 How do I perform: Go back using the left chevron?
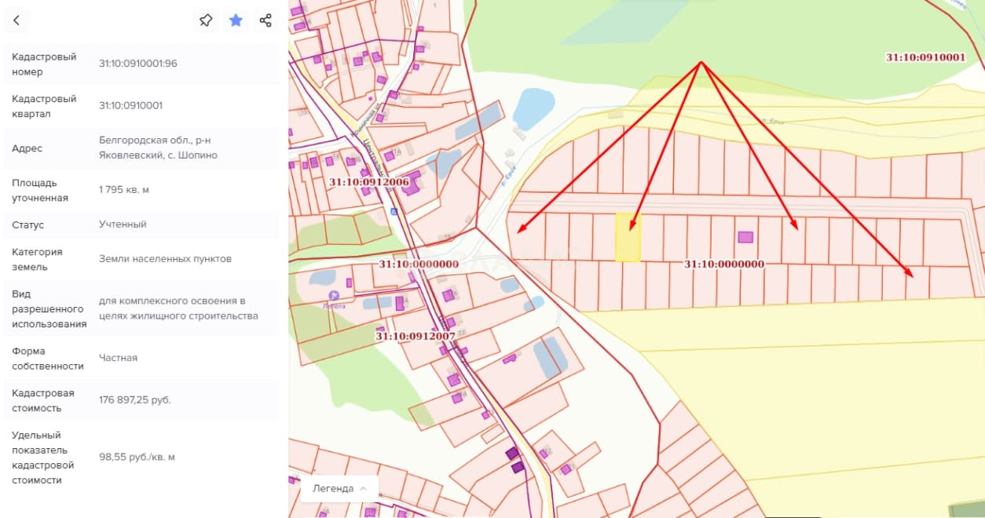pyautogui.click(x=16, y=20)
